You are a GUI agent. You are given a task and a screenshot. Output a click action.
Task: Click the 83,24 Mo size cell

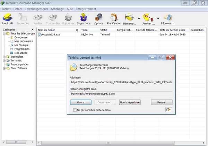tap(87, 35)
